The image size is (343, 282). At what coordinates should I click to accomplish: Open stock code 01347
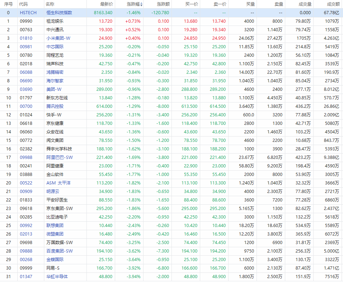tap(26, 277)
